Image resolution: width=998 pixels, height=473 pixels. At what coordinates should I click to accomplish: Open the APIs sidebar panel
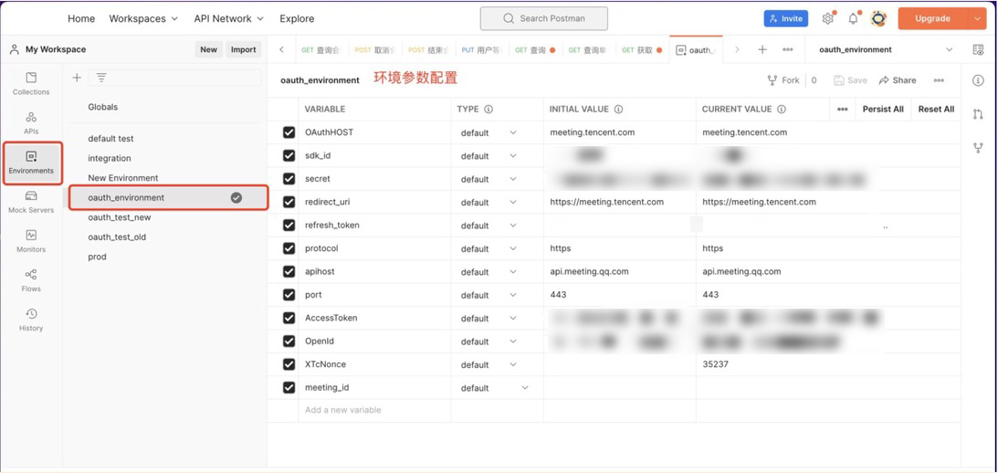(30, 123)
